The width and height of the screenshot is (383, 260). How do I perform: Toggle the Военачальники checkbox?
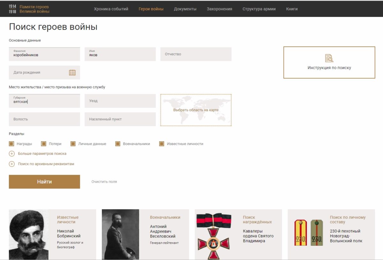click(118, 144)
